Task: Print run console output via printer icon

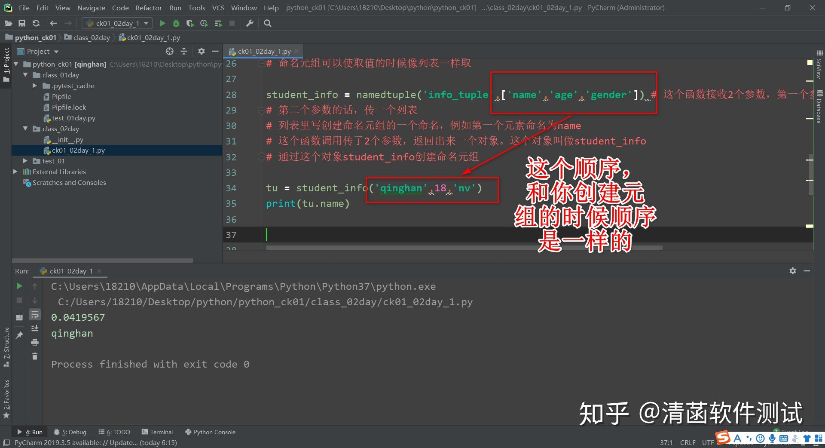Action: (x=35, y=343)
